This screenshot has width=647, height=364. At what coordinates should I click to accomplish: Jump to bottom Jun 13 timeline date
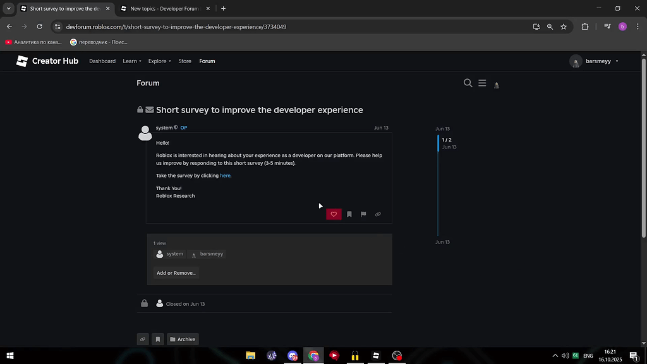(442, 242)
